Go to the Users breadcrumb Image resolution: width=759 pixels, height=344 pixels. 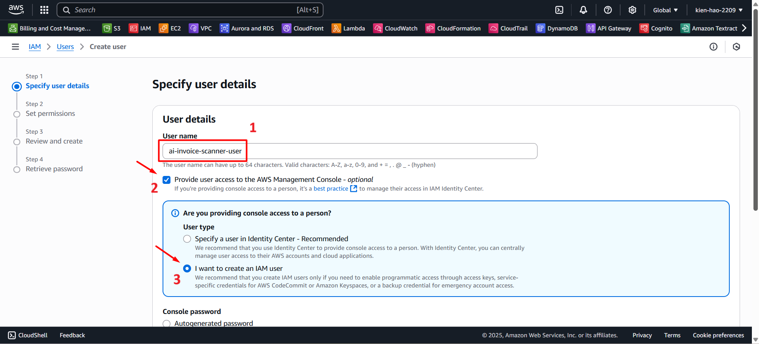65,47
